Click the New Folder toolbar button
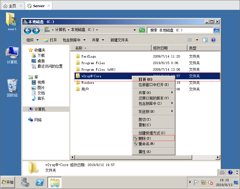The image size is (240, 189). coord(119,40)
